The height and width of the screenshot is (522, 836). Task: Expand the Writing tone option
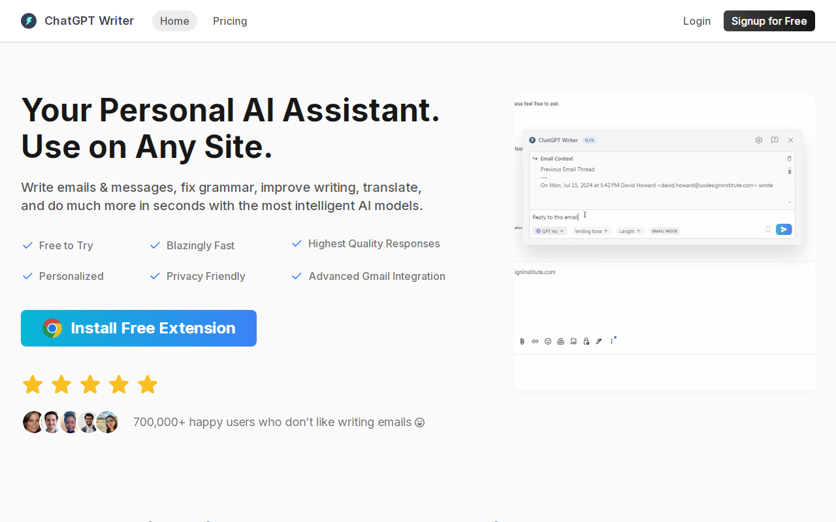[x=592, y=231]
